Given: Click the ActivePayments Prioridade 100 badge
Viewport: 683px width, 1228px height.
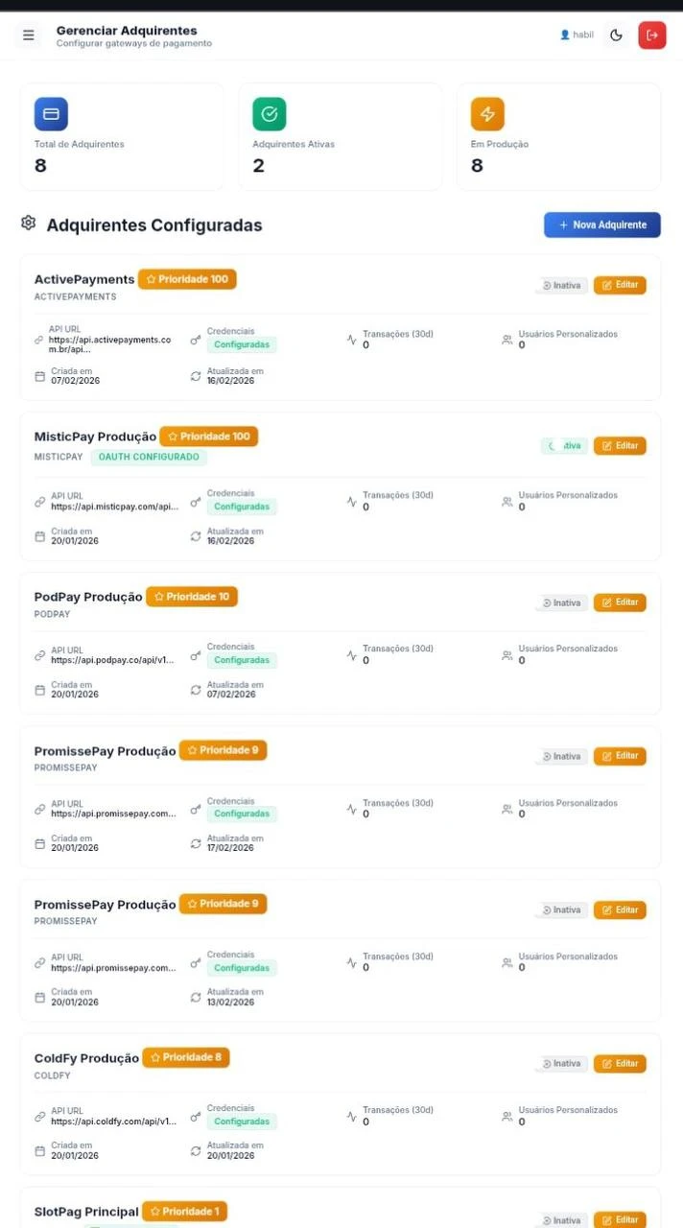Looking at the screenshot, I should click(187, 279).
